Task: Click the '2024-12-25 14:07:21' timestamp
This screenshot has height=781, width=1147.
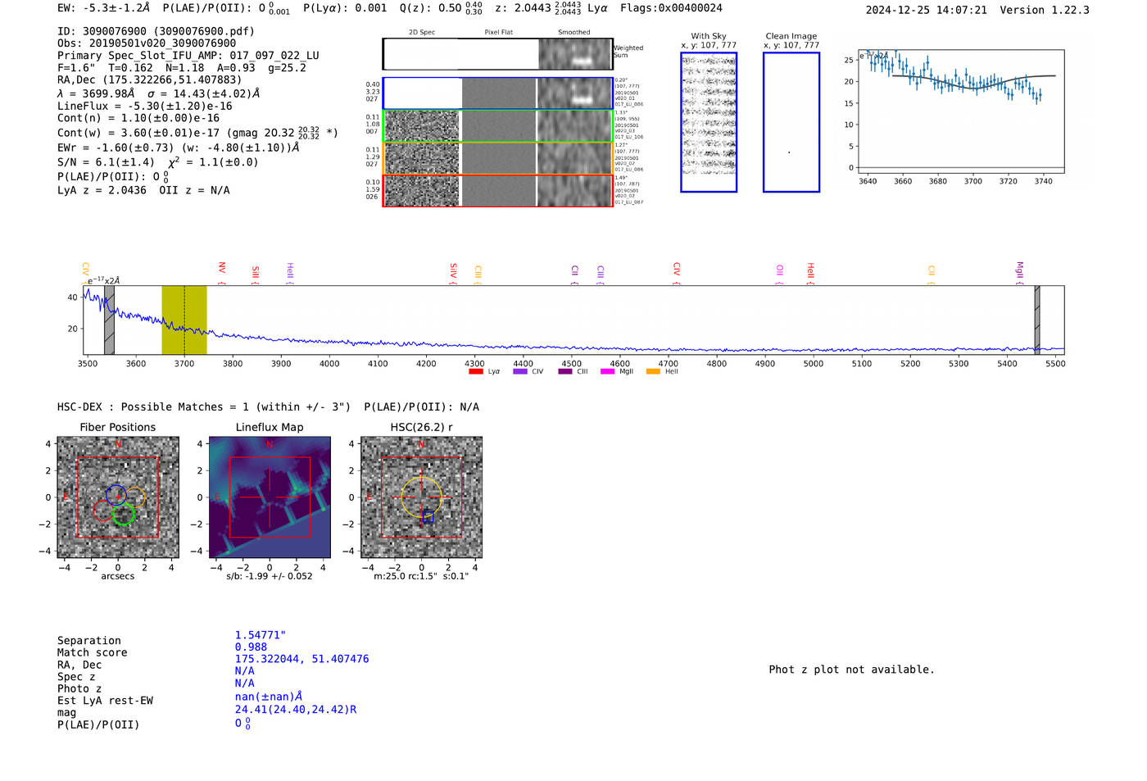Action: click(x=927, y=10)
